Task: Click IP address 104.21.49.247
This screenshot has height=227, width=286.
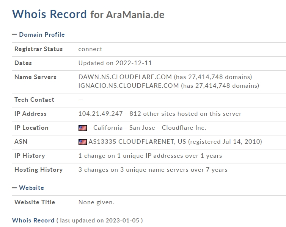Action: [101, 113]
